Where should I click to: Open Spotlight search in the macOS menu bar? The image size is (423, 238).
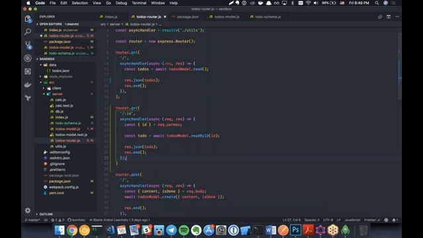[x=377, y=3]
